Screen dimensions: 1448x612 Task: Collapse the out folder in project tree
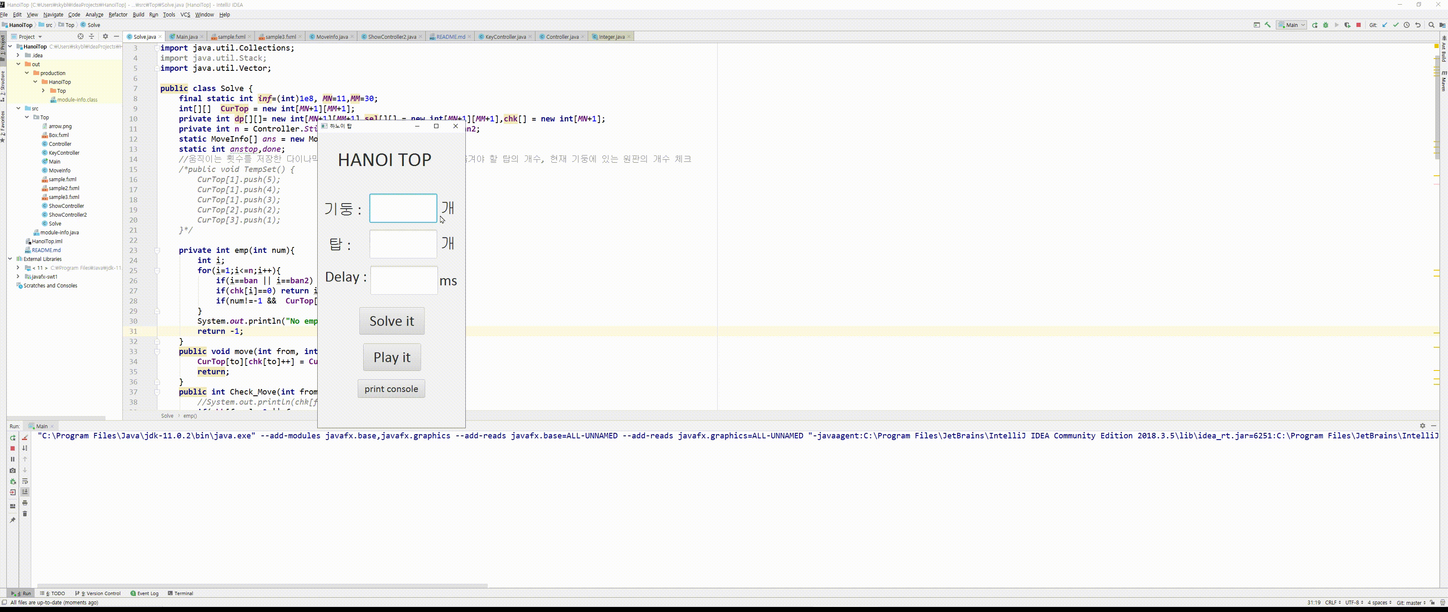tap(19, 64)
